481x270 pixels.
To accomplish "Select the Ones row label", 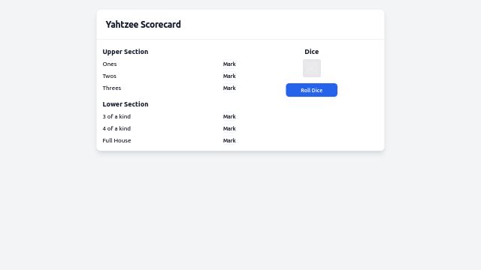I will coord(110,64).
